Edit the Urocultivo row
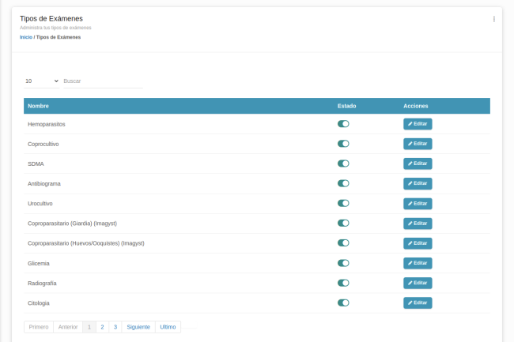This screenshot has height=342, width=514. 418,203
